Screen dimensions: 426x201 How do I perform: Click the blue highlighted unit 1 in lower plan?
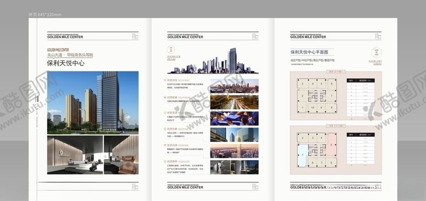click(303, 155)
